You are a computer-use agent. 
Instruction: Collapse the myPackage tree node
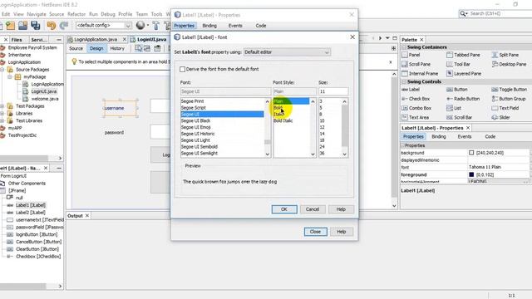pyautogui.click(x=10, y=76)
